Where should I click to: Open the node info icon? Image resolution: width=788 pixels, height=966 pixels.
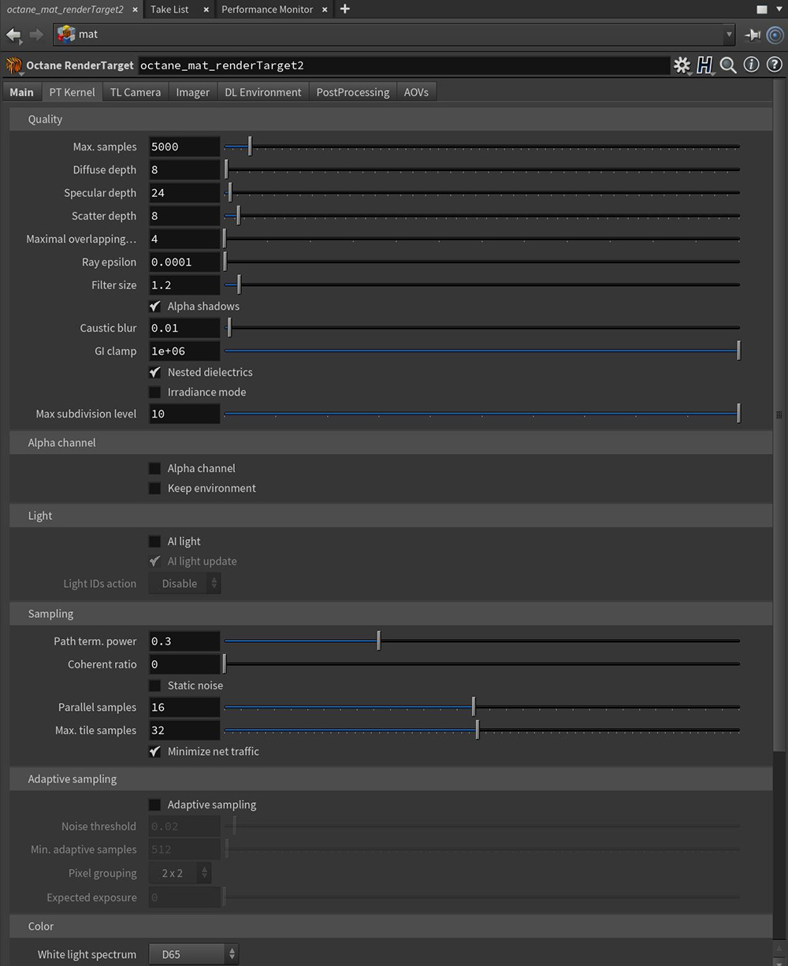click(x=751, y=65)
